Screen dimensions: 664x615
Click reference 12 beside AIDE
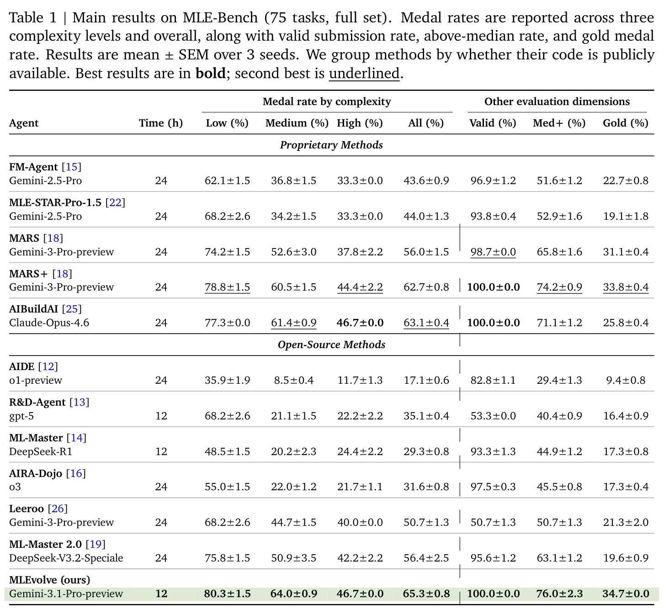click(48, 366)
